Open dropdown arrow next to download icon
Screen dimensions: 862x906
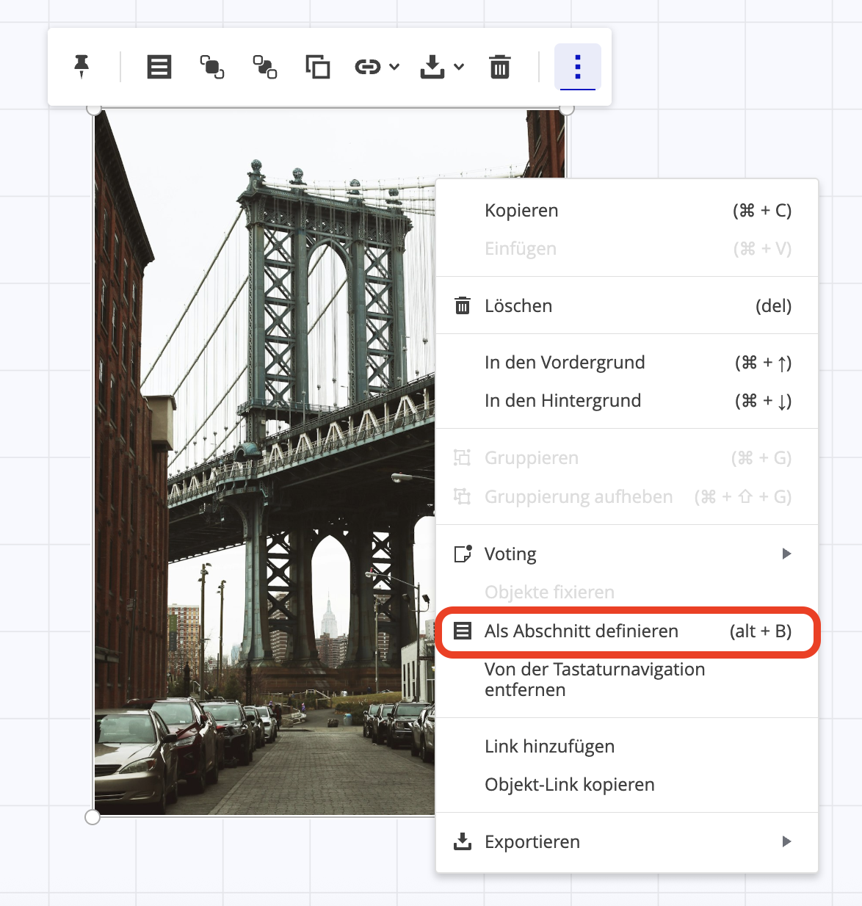click(459, 67)
